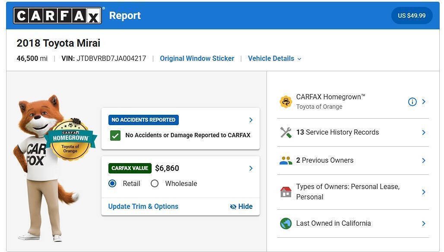Screen dimensions: 444x252
Task: Click No Accidents or Damage Reported text
Action: 188,135
